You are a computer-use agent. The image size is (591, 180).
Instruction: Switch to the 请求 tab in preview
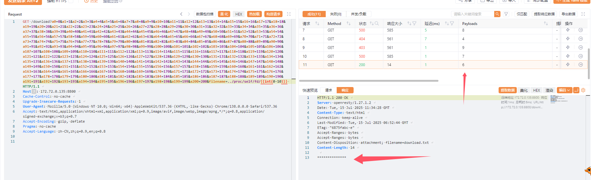[x=328, y=90]
